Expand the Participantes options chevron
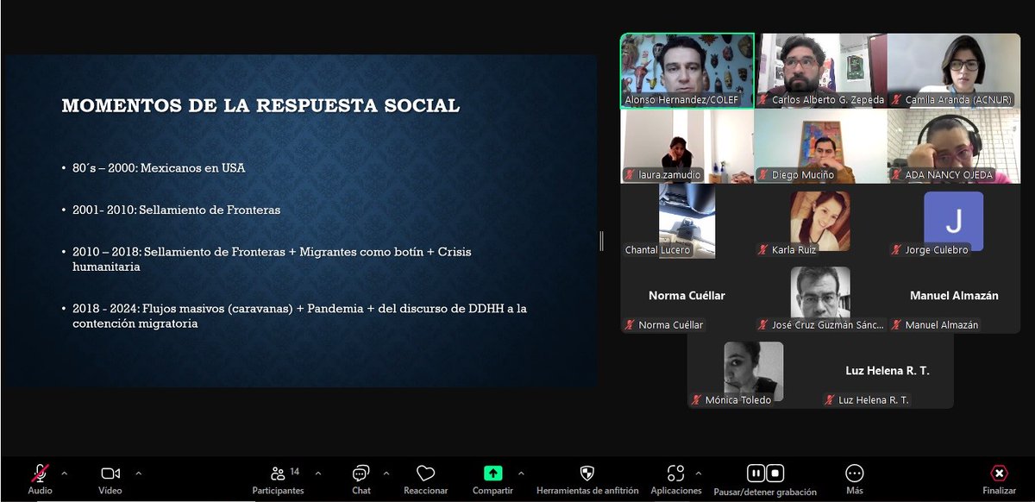Viewport: 1035px width, 502px height. (x=317, y=473)
